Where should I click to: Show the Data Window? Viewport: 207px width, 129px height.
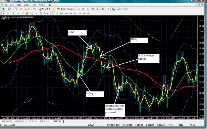[x=21, y=9]
